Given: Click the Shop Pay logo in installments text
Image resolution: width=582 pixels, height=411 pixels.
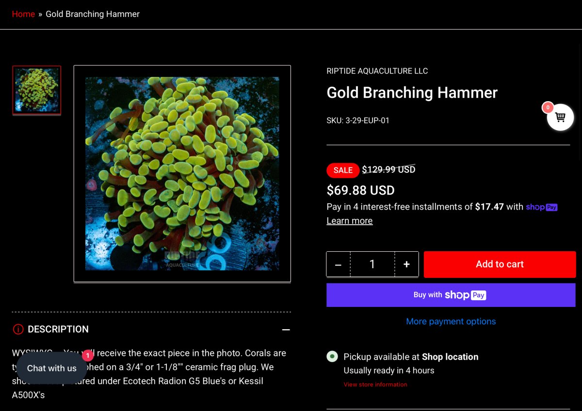Looking at the screenshot, I should click(x=541, y=207).
